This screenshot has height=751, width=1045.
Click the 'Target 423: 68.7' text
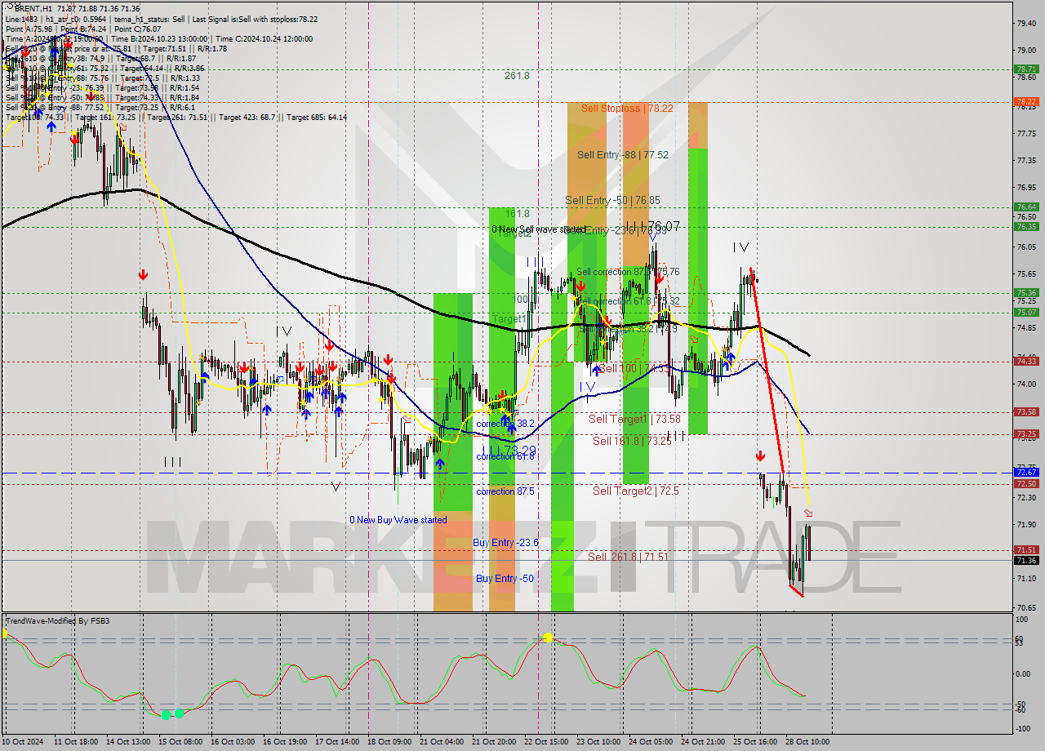pos(247,117)
